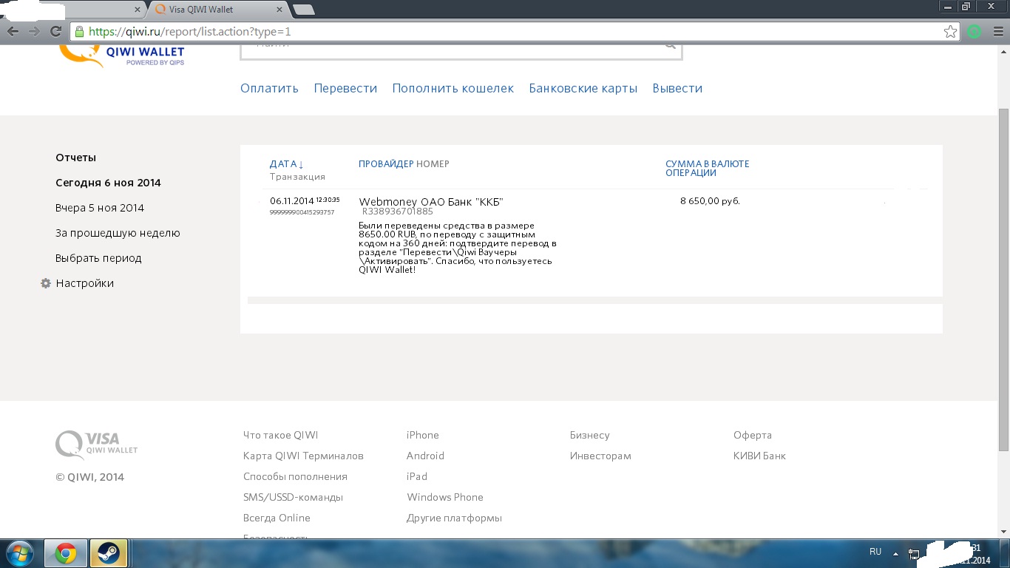Click transaction date 06.11.2014

tap(292, 201)
